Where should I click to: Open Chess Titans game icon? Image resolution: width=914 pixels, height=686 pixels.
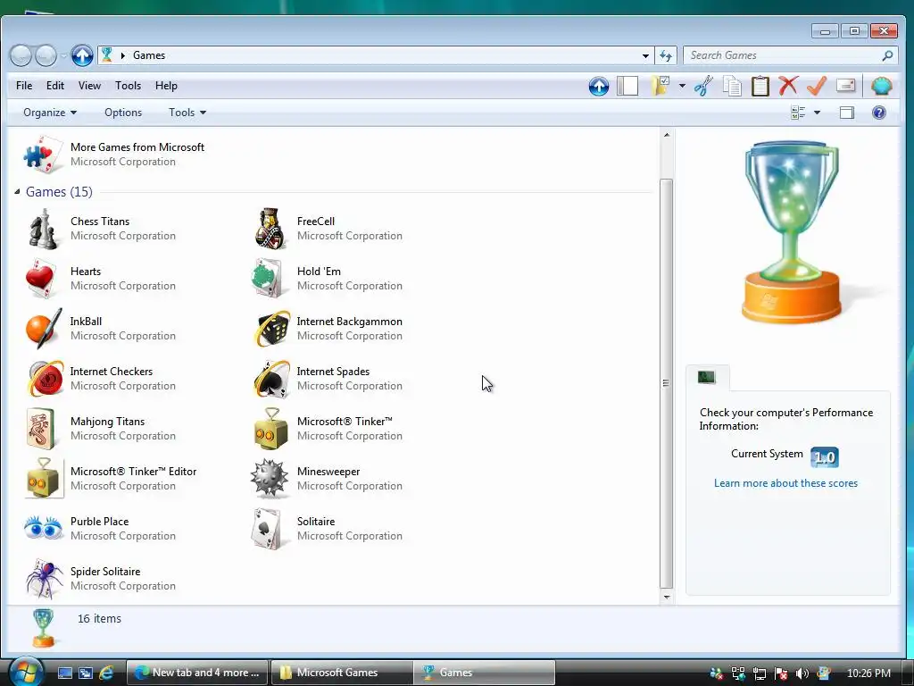coord(43,230)
